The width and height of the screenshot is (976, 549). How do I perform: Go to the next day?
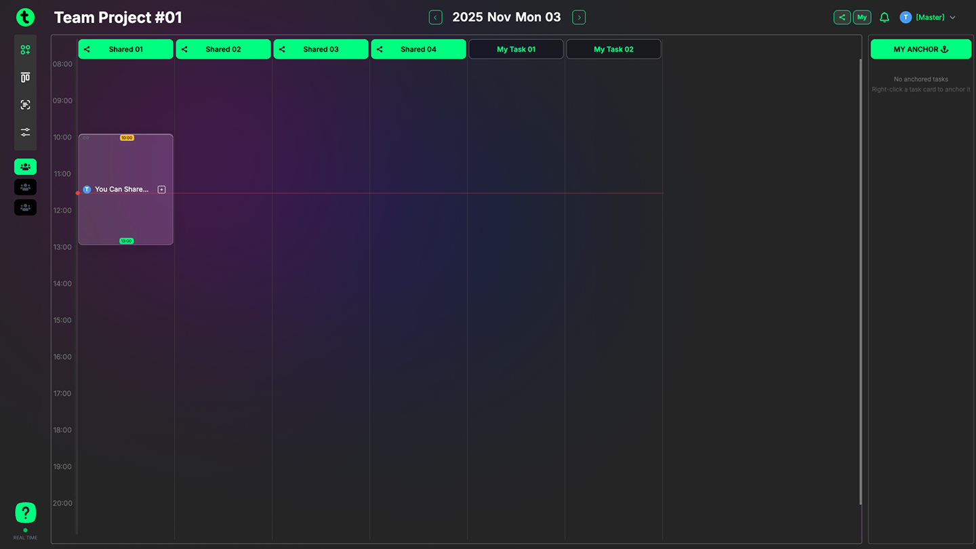coord(579,18)
